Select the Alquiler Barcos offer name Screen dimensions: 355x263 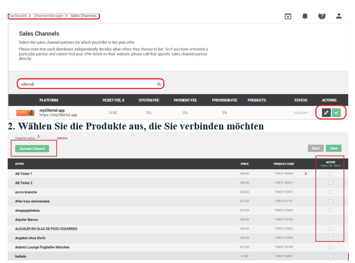pos(26,220)
